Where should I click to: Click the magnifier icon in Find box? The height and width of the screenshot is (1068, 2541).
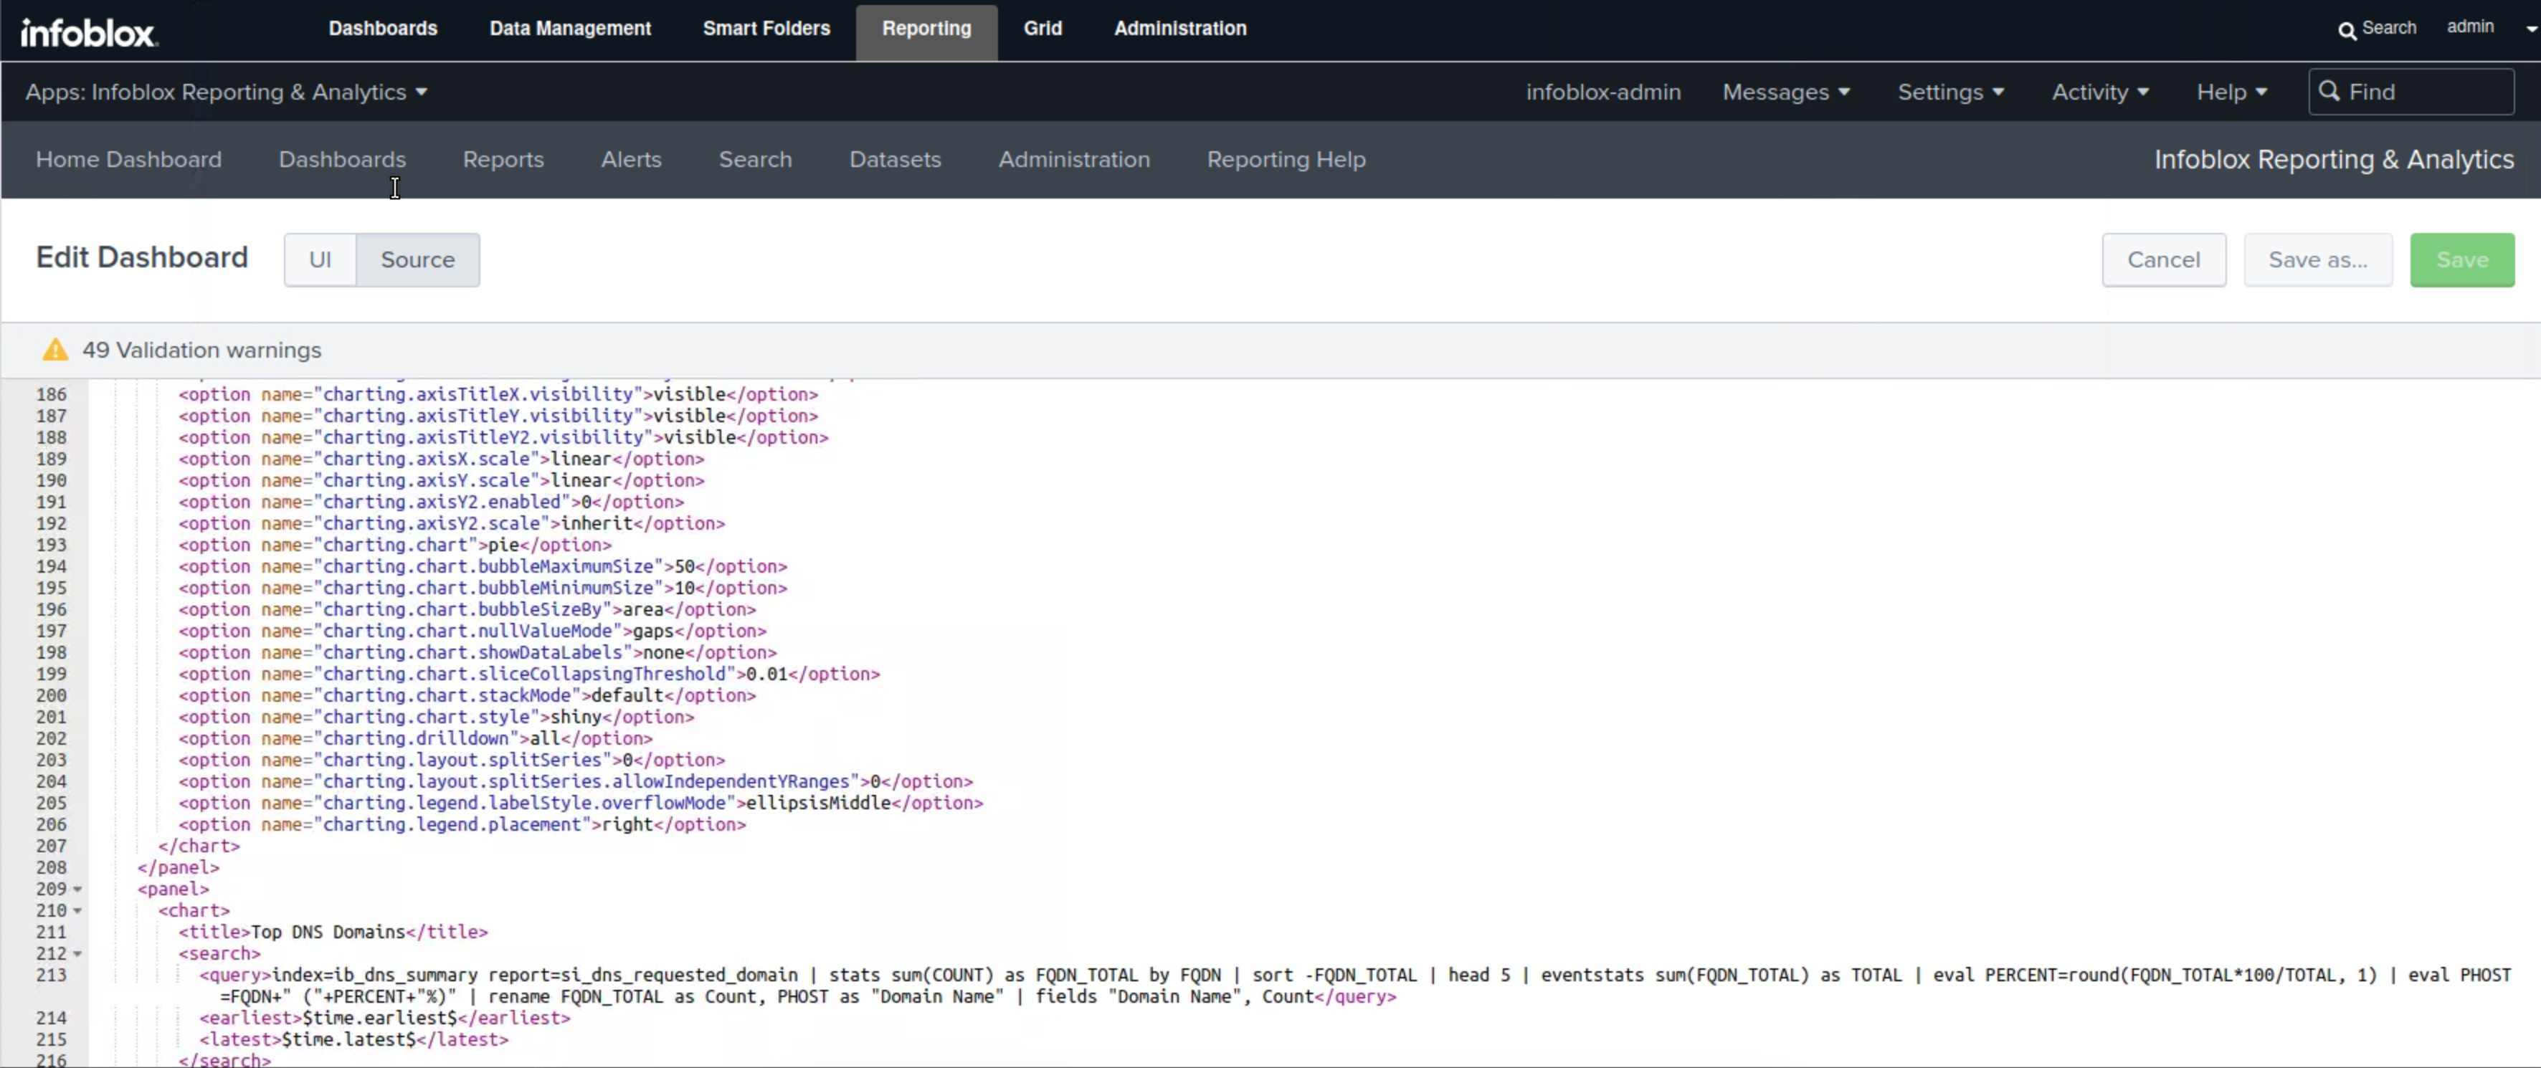pyautogui.click(x=2329, y=92)
